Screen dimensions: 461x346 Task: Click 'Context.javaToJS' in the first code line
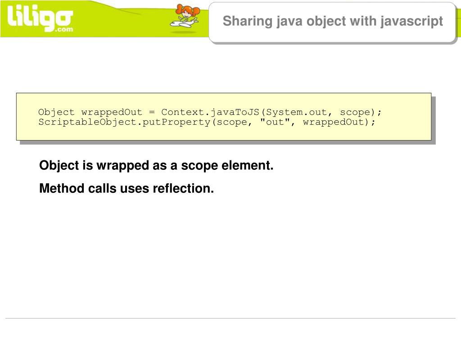pyautogui.click(x=210, y=112)
